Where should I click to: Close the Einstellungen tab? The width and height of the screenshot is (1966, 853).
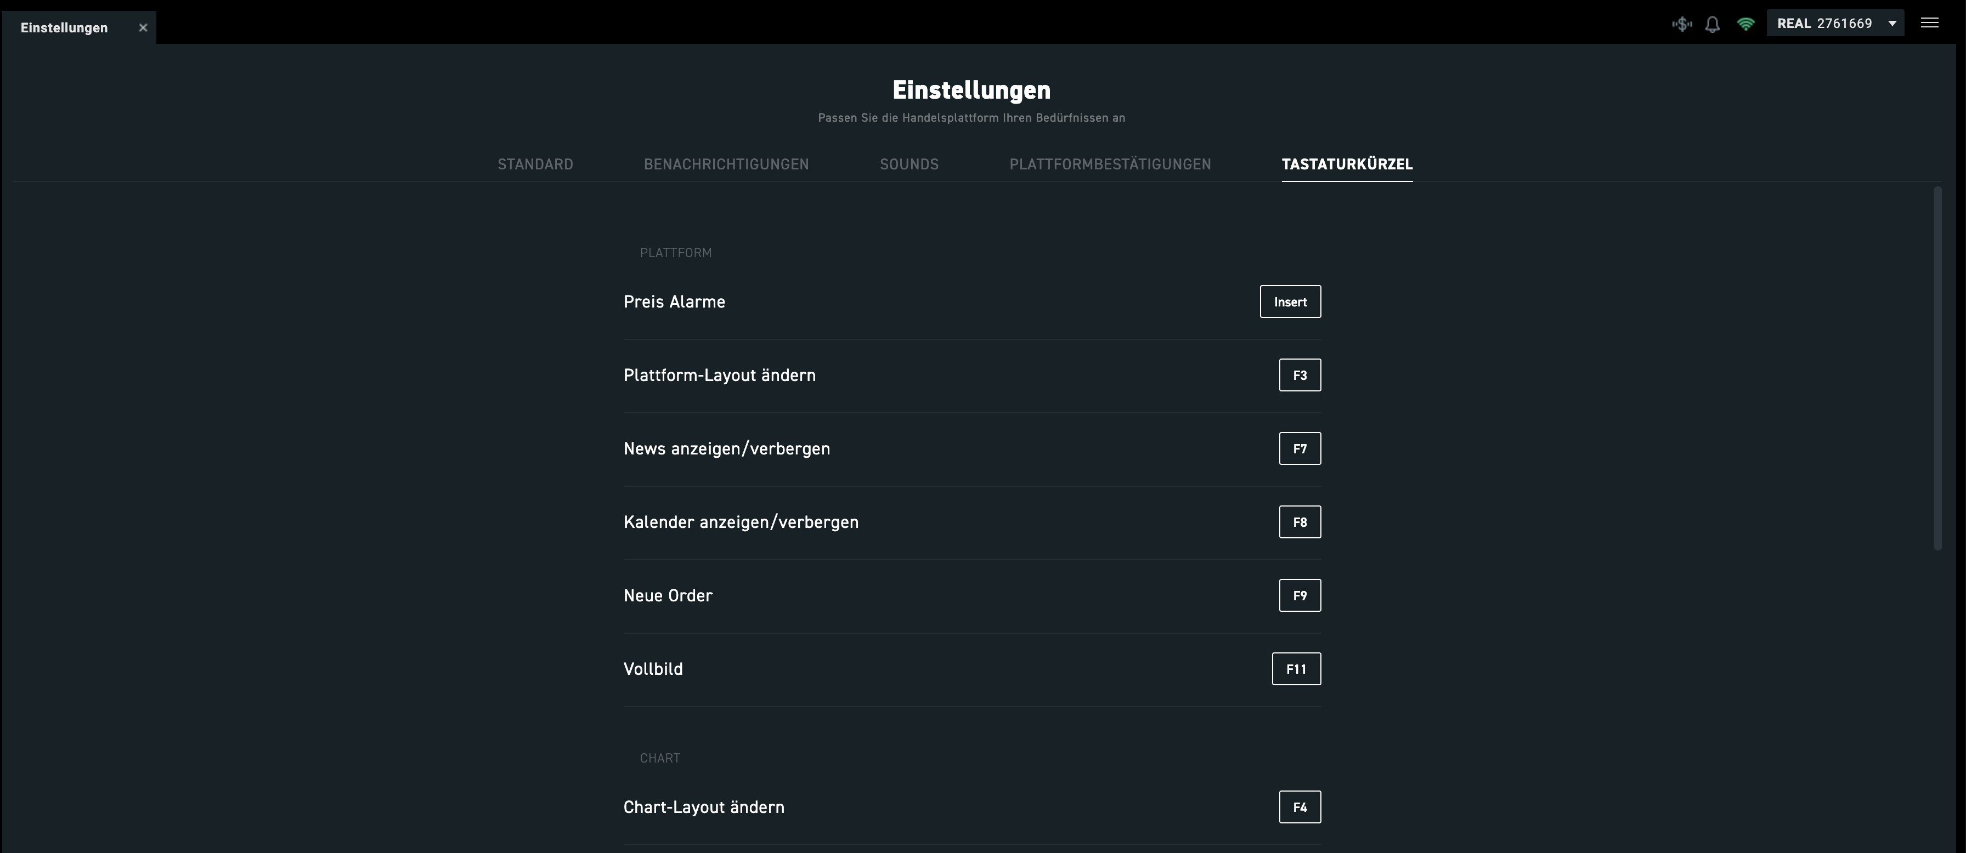(x=143, y=27)
